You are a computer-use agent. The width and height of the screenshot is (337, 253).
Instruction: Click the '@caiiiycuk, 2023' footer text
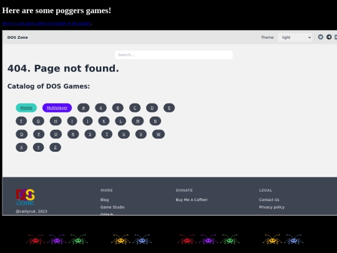(x=31, y=211)
